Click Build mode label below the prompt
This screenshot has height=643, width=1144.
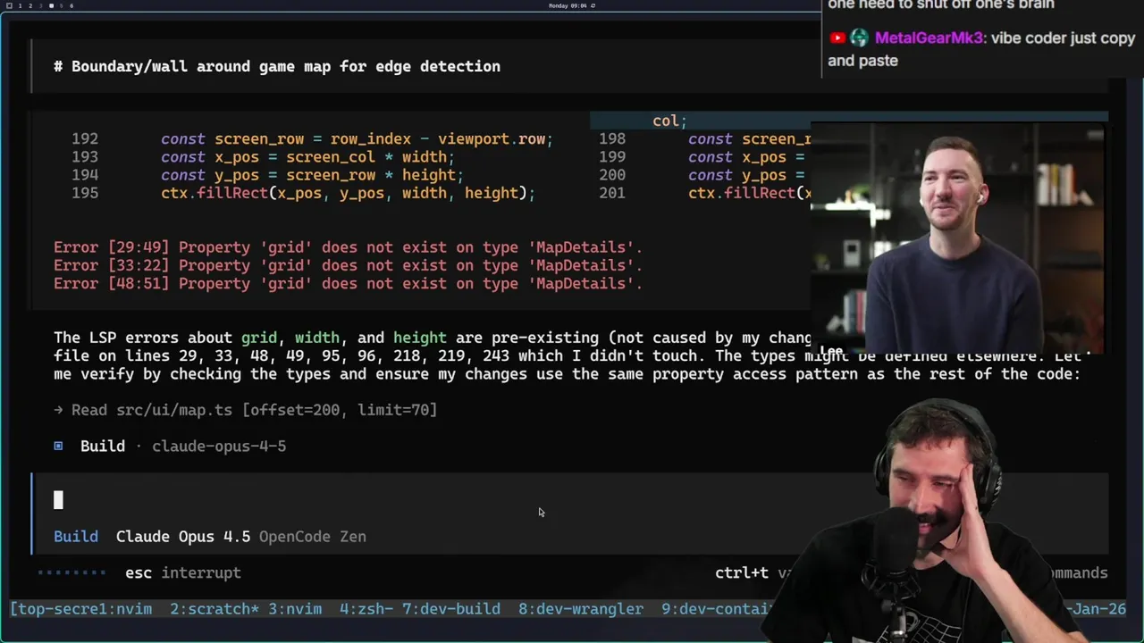76,536
